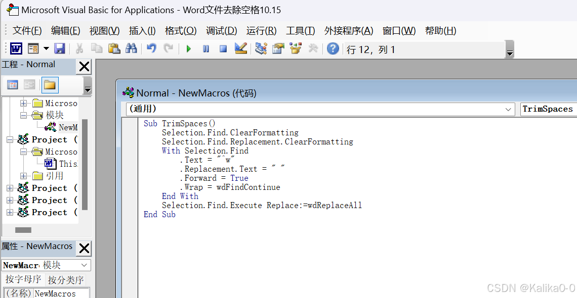Switch to 按分类序 tab
Viewport: 577px width, 298px height.
tap(66, 280)
